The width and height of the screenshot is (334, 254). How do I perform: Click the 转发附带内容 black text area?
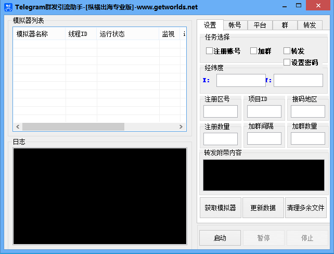(x=264, y=175)
